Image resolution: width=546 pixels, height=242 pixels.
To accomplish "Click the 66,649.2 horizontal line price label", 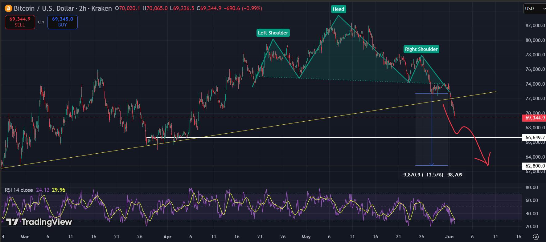I will [534, 138].
